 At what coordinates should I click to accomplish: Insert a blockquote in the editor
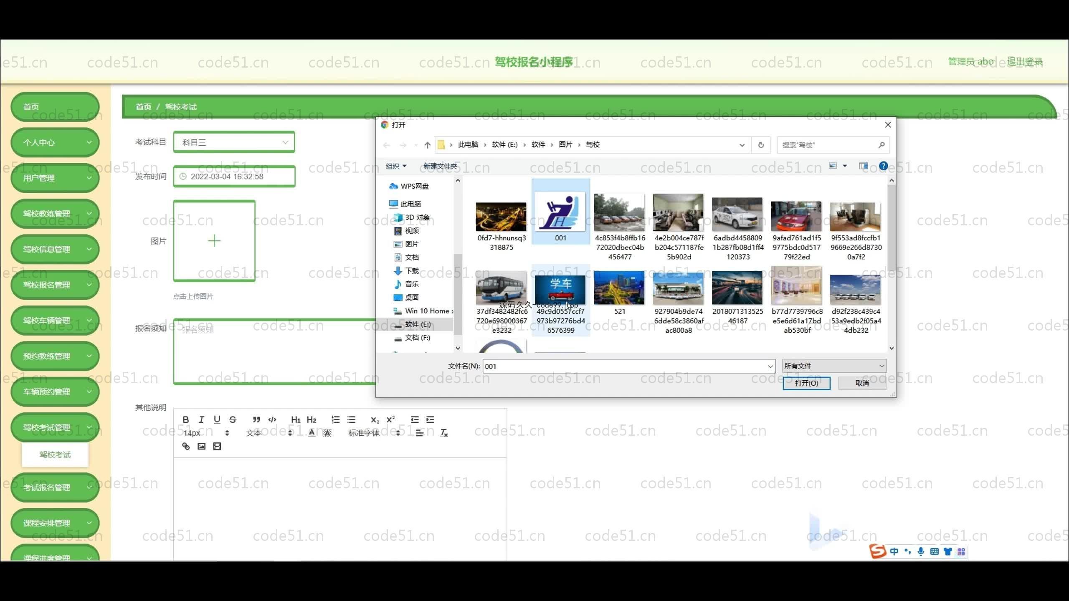click(256, 419)
